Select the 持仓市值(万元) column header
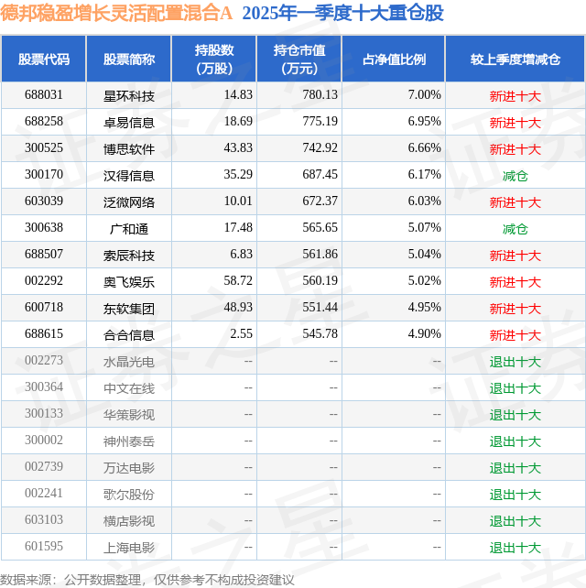586x588 pixels. point(299,59)
